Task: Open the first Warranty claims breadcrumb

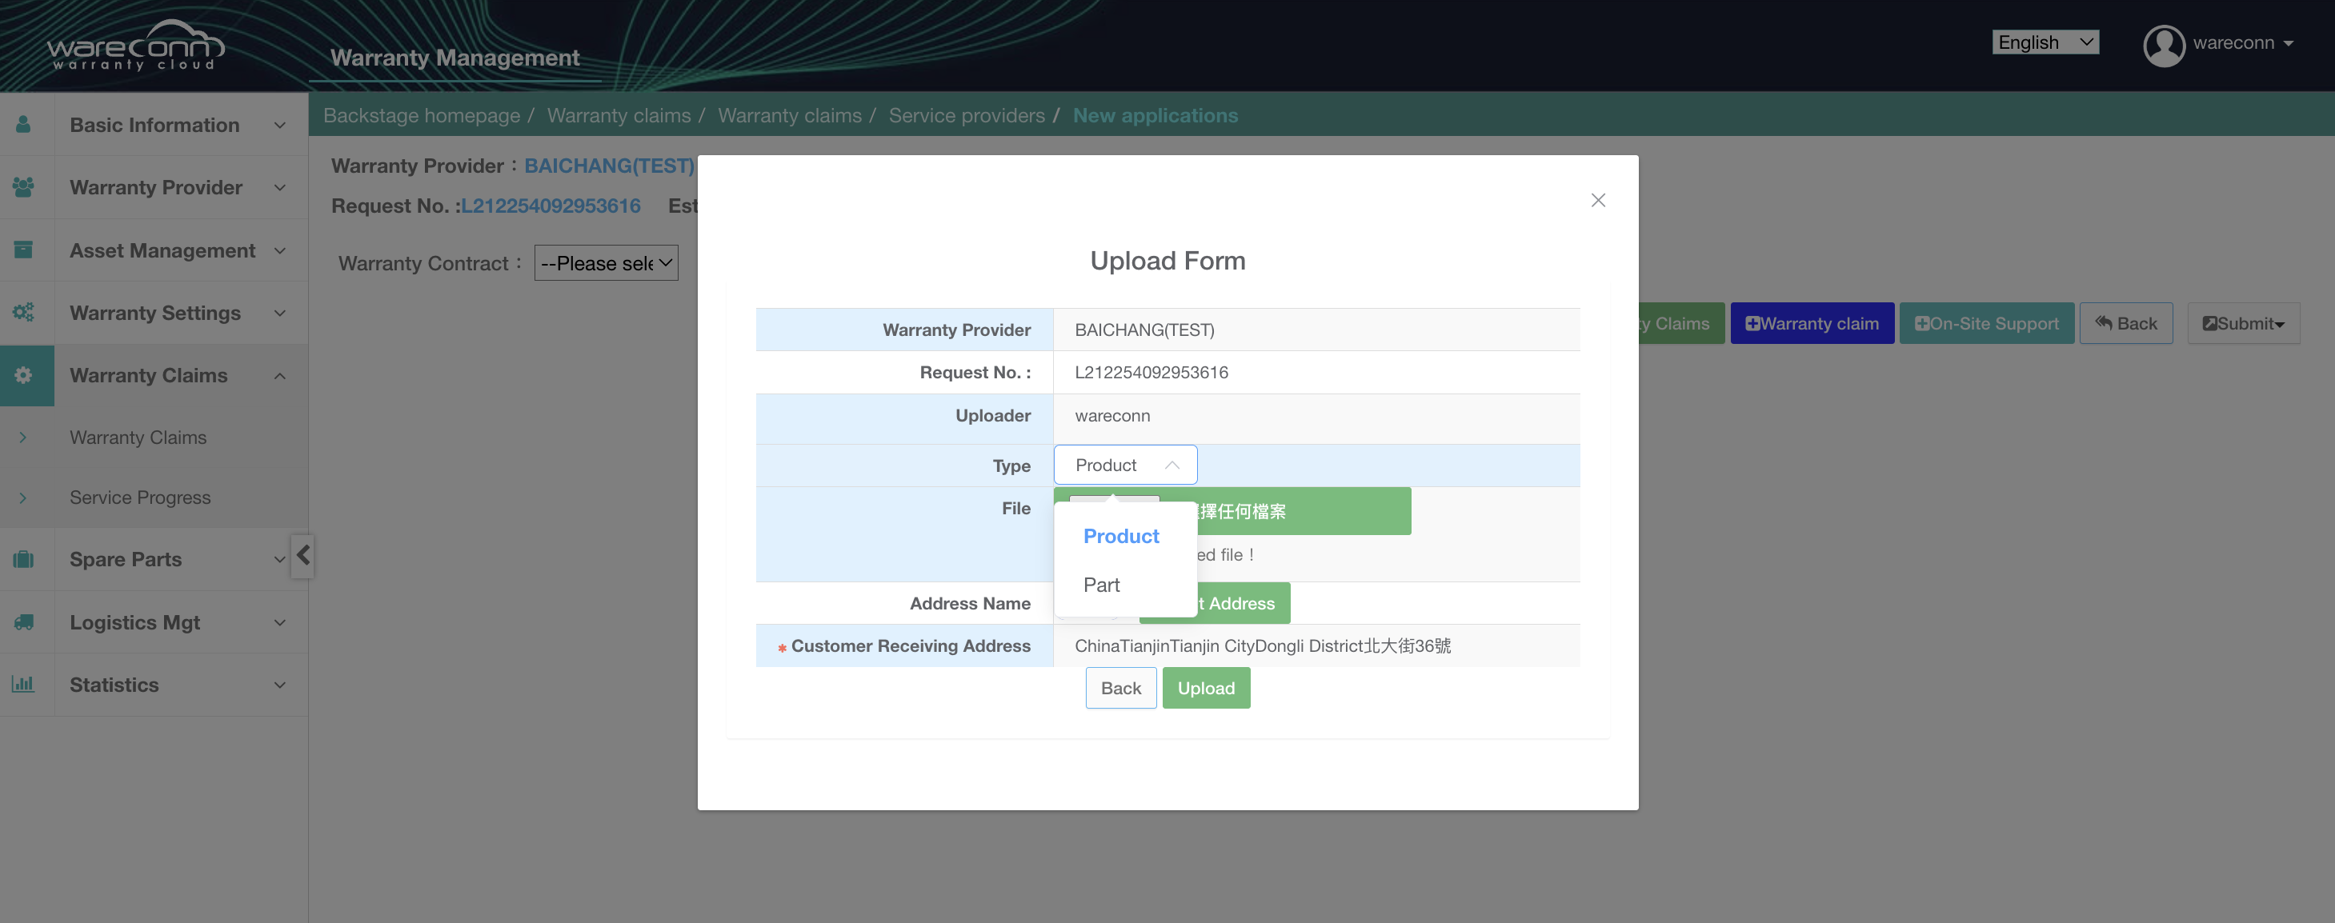Action: [x=619, y=115]
